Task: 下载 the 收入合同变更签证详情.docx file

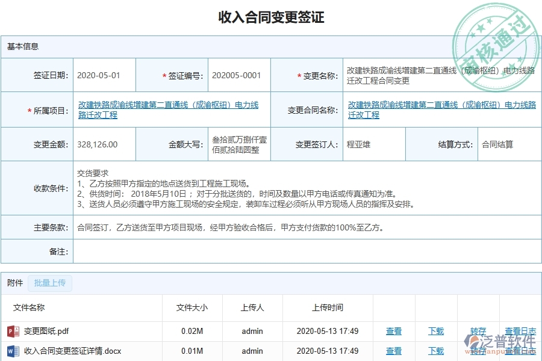Action: coord(435,351)
